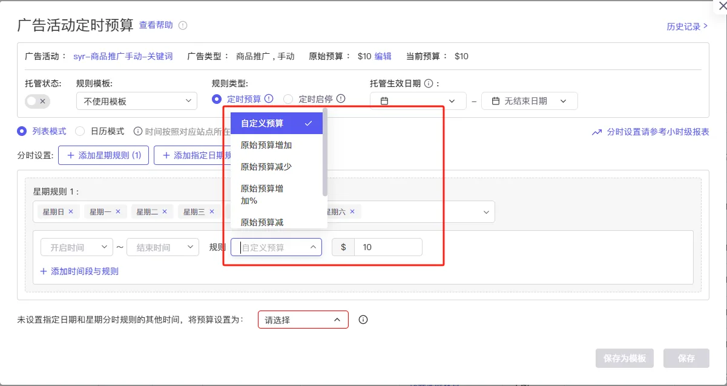
Task: Click info icon beside 托管生效日期
Action: point(429,84)
